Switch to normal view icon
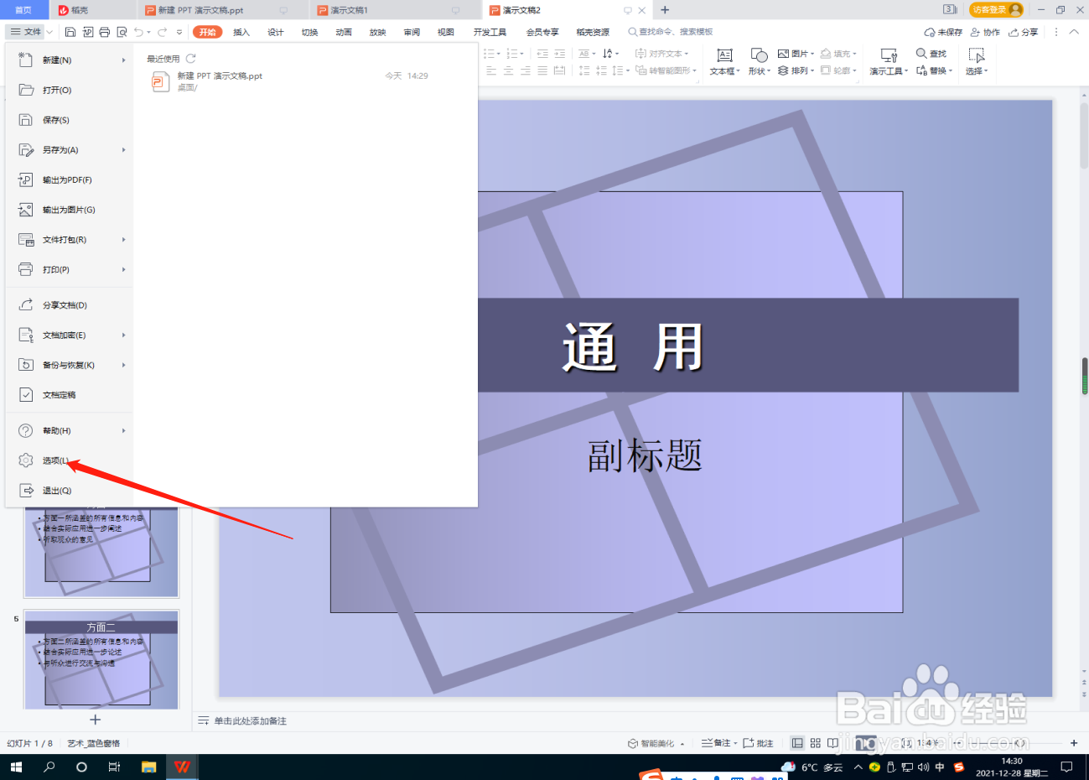Screen dimensions: 1089x780 click(x=797, y=743)
